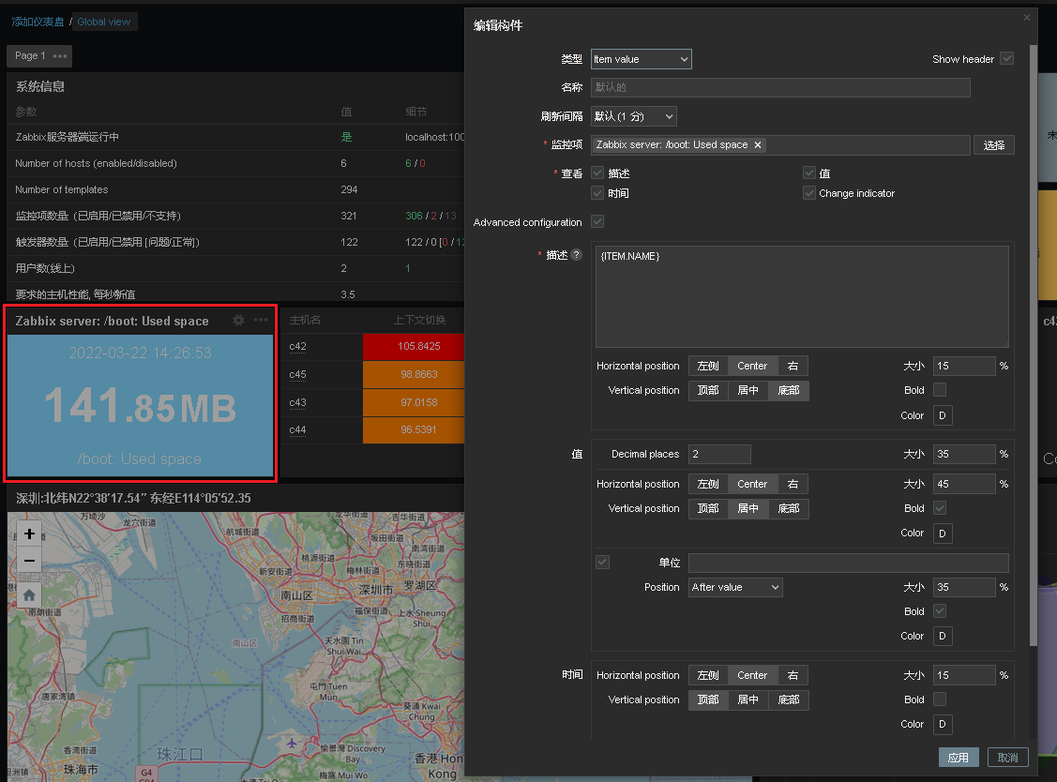Toggle the Change indicator checkbox
Screen dimensions: 1057x782
[x=808, y=193]
